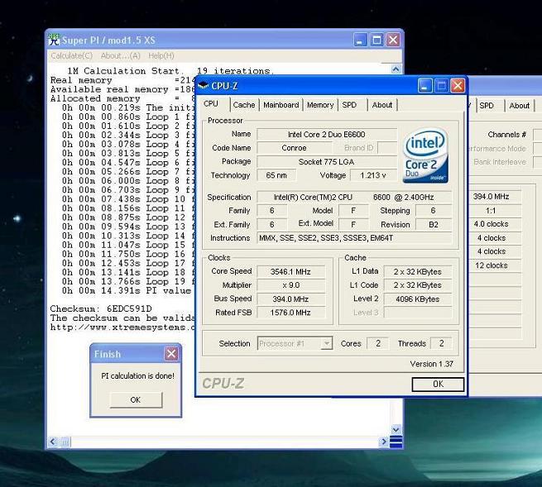Viewport: 542px width, 487px height.
Task: Click the Bus Speed value 394.0 MHz
Action: pyautogui.click(x=290, y=299)
